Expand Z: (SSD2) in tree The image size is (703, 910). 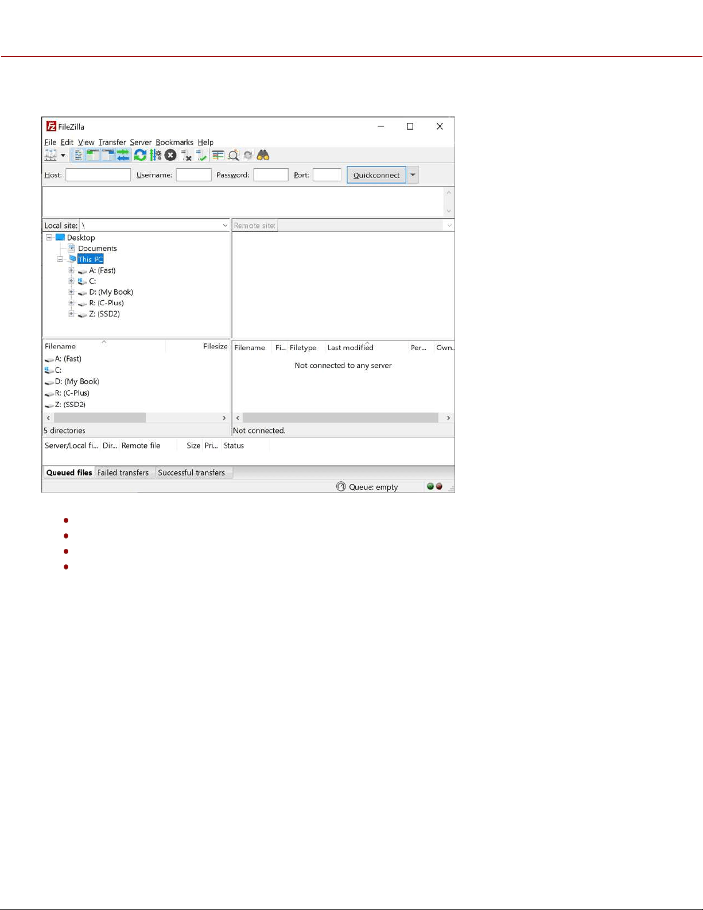coord(71,313)
